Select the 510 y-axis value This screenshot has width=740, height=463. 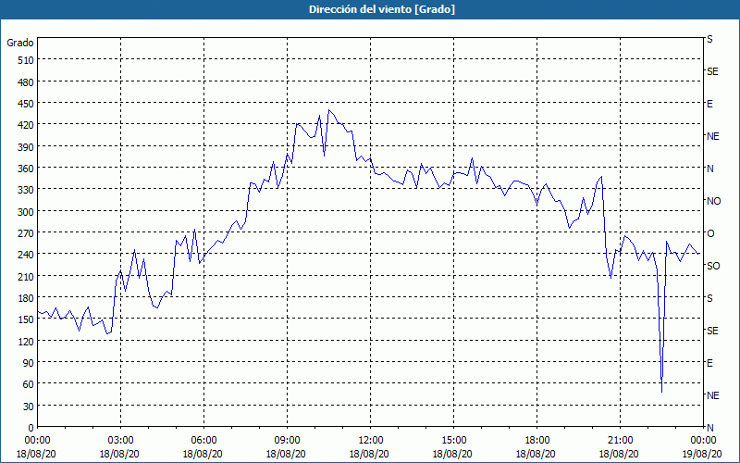tap(27, 60)
